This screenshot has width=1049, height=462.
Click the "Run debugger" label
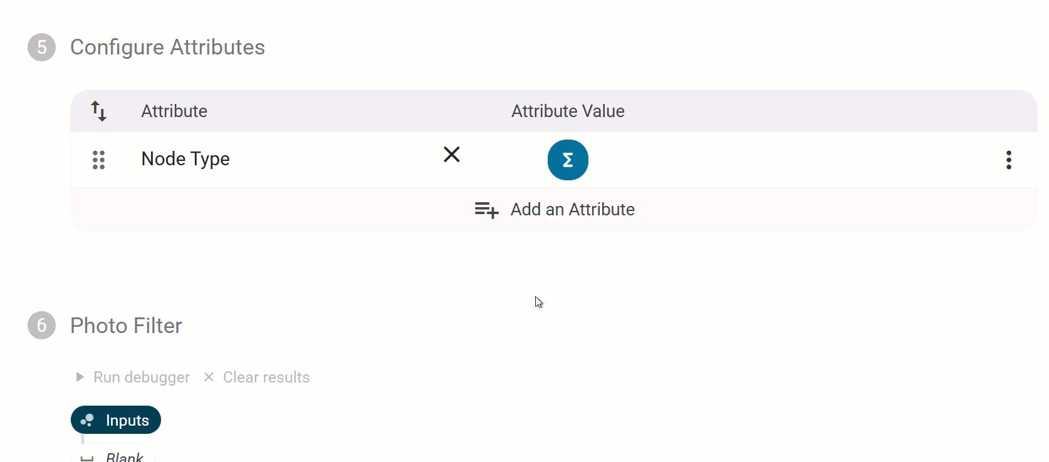tap(142, 377)
